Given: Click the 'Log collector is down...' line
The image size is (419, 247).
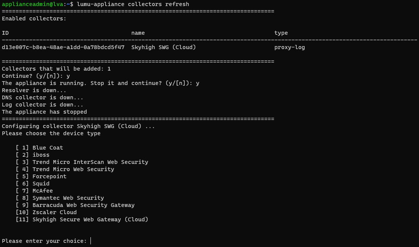Looking at the screenshot, I should click(x=42, y=105).
